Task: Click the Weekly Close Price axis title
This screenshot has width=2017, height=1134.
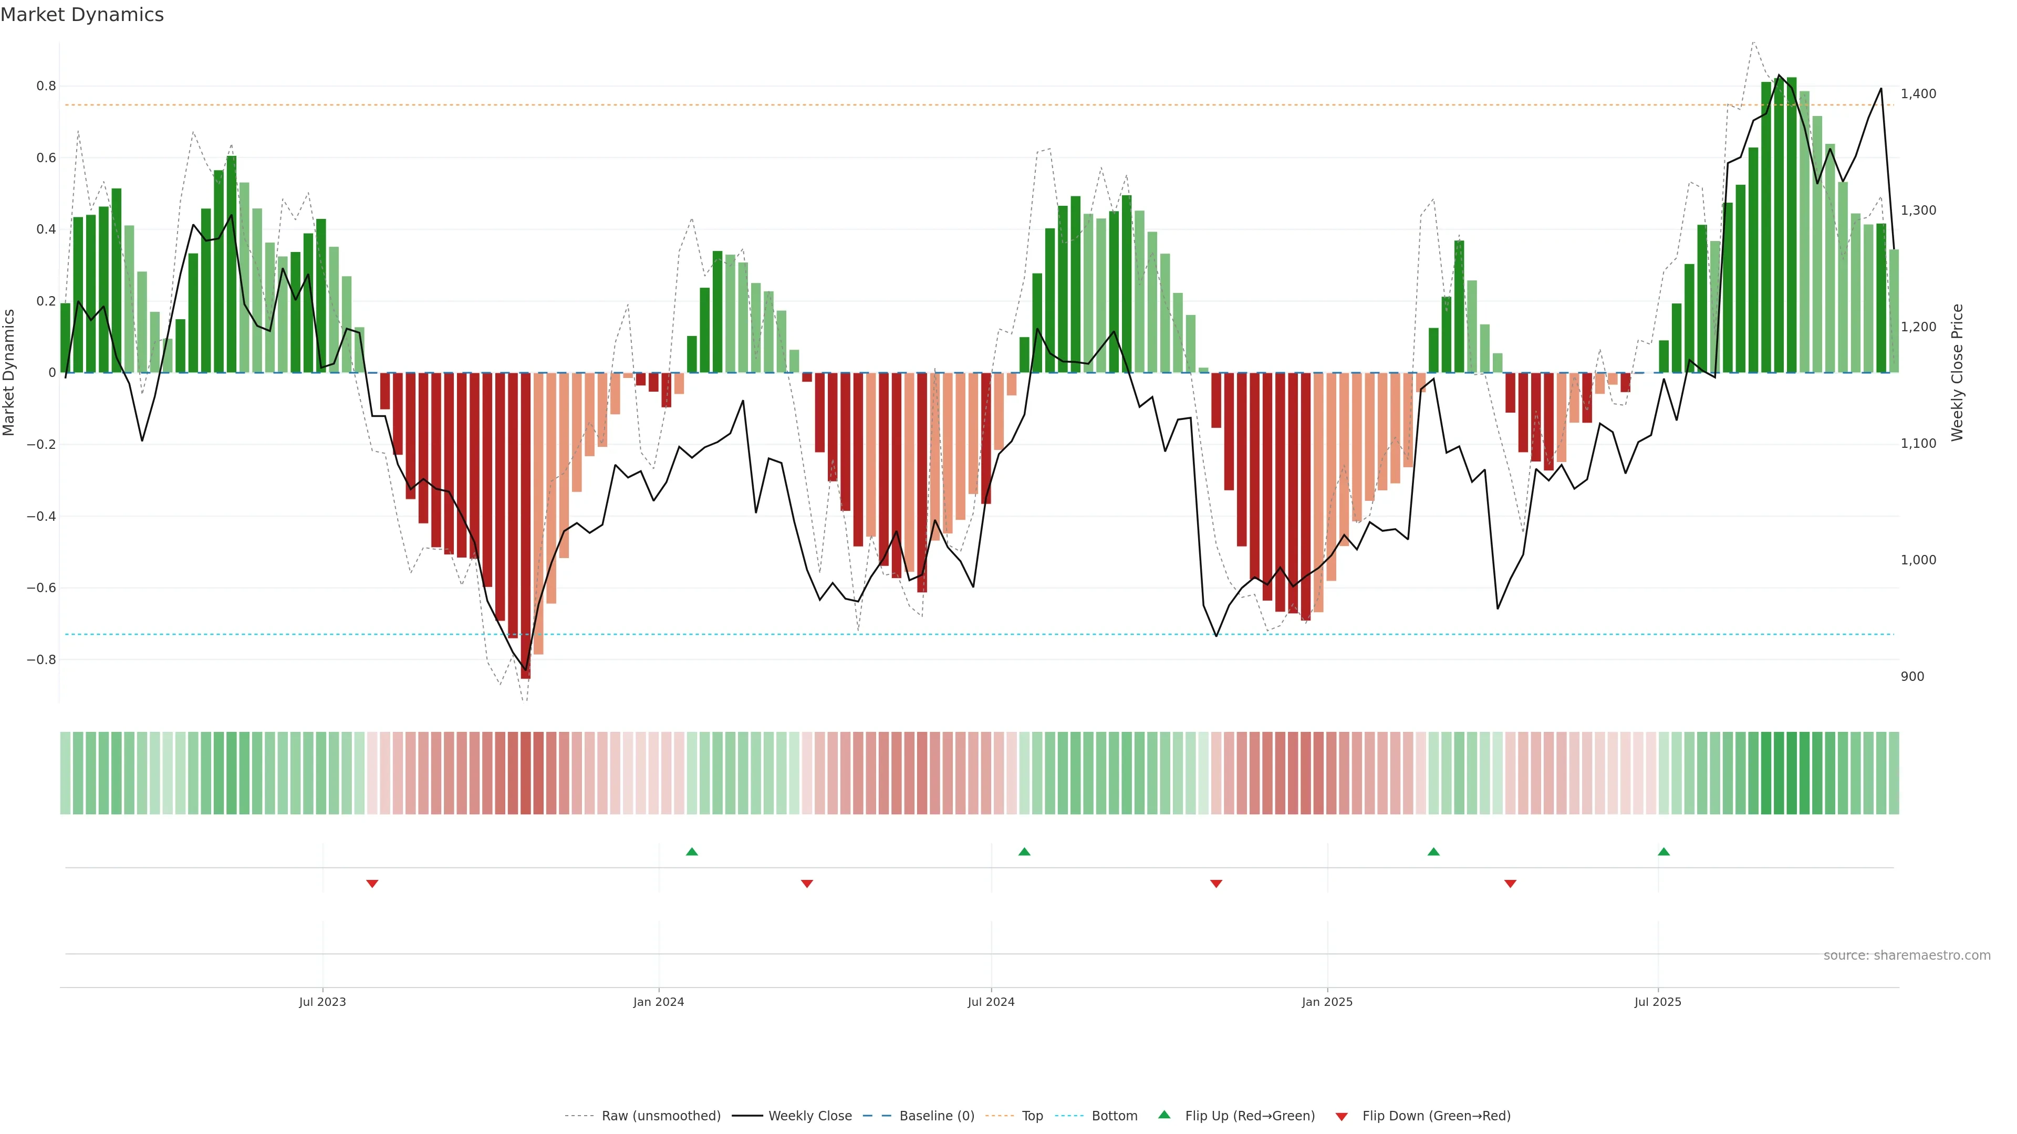Action: click(x=1958, y=373)
